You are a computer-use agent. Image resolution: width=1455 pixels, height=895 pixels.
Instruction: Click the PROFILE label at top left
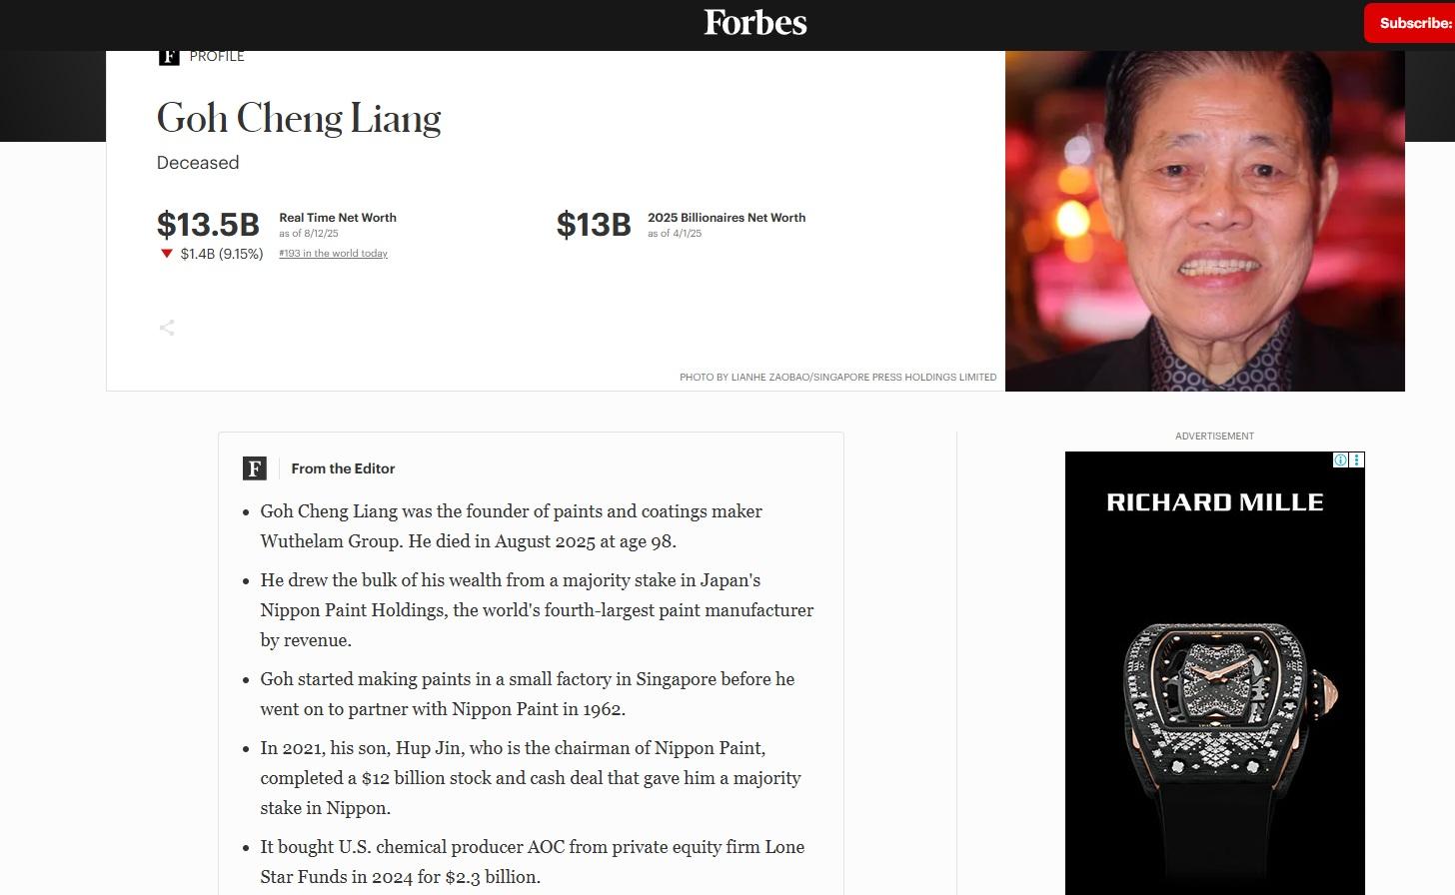click(217, 57)
